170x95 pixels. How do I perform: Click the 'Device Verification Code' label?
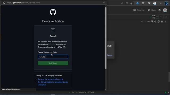pos(47,52)
